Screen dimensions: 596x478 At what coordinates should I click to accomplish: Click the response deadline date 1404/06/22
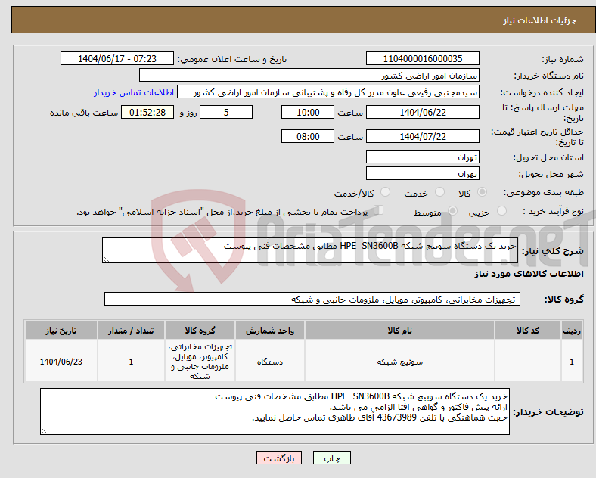pos(422,112)
